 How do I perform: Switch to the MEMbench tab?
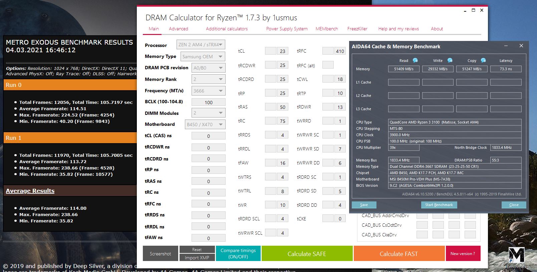(327, 29)
